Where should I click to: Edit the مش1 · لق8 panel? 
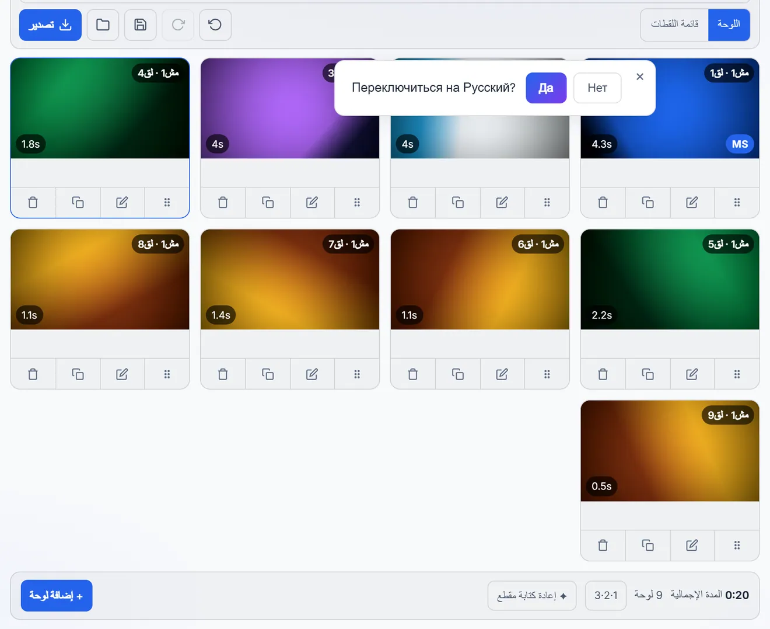[122, 374]
